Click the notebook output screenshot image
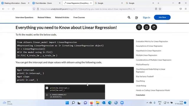The image size is (189, 106). coord(75,92)
